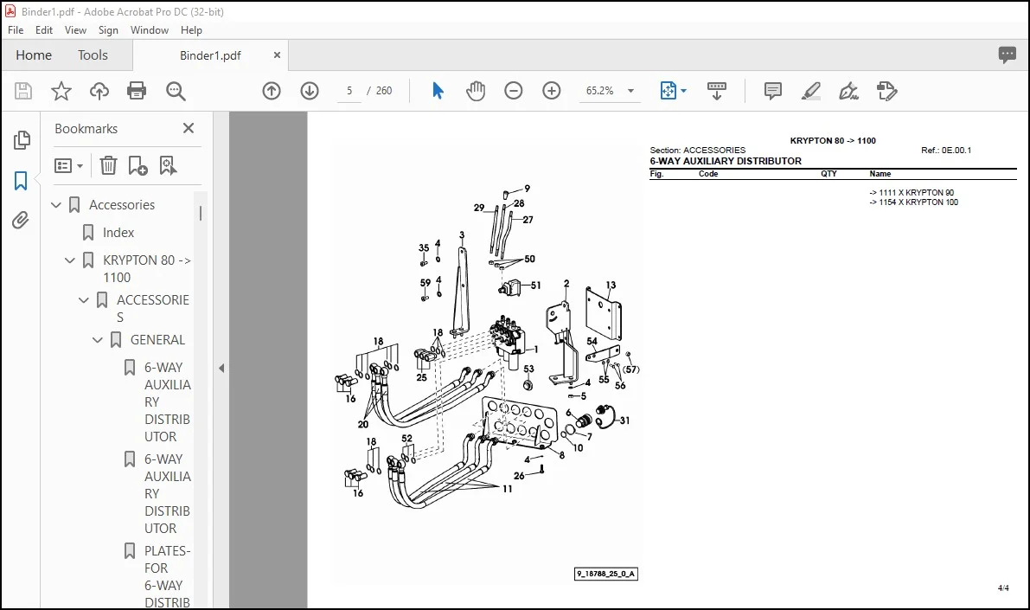Click the 'Ref.: 0E.00.1' text
This screenshot has width=1030, height=610.
click(946, 151)
